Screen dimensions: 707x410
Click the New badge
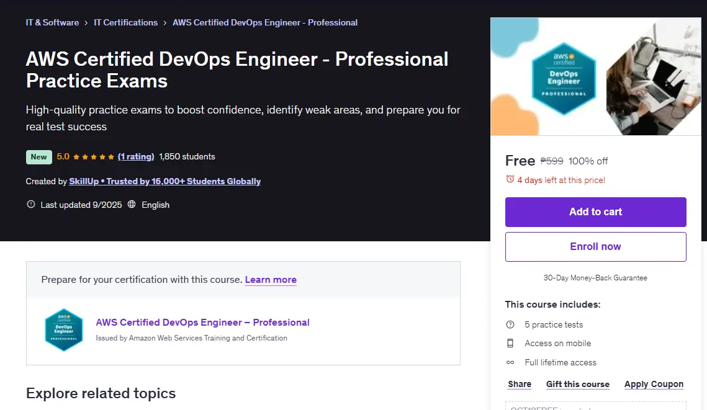pos(38,157)
